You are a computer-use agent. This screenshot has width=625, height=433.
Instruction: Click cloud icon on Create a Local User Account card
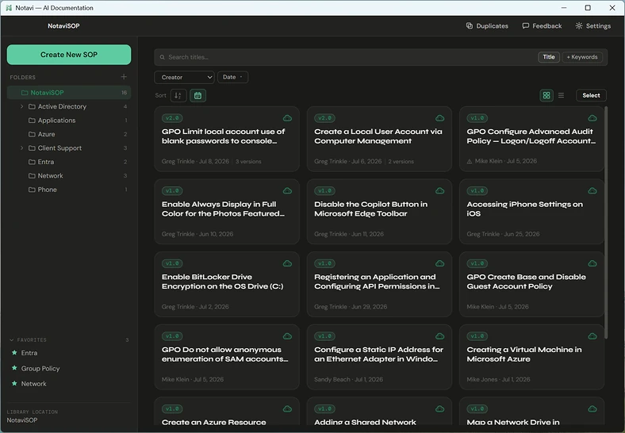(x=440, y=118)
